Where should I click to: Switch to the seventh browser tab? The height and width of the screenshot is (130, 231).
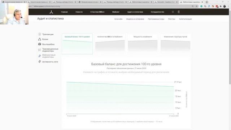pos(166,2)
